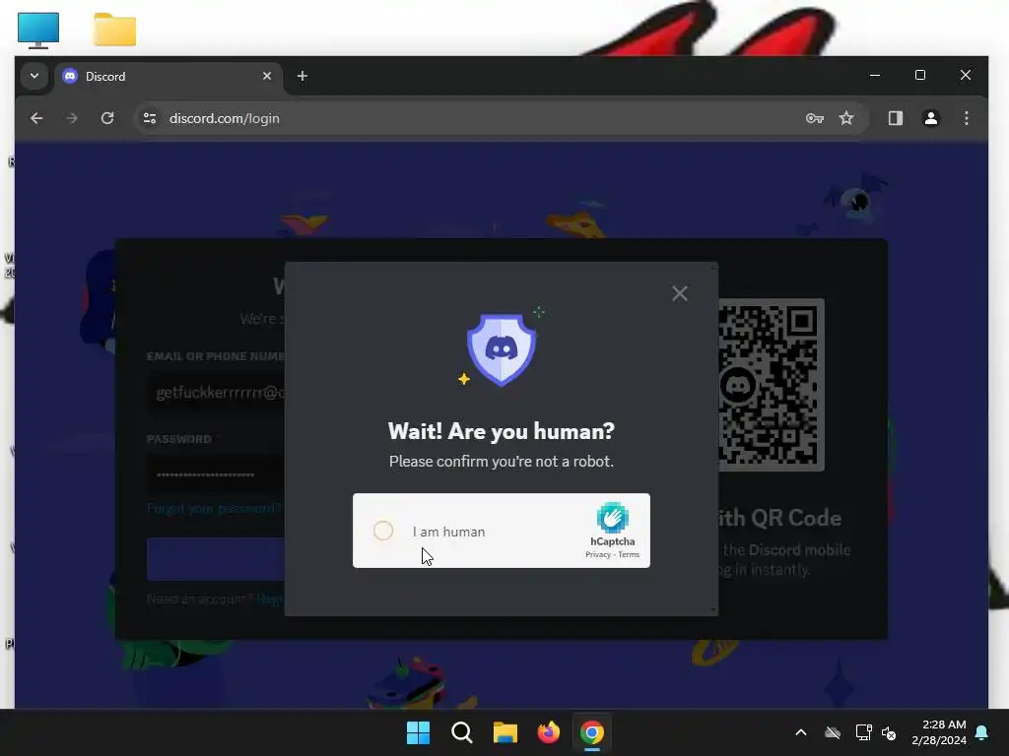Click the browser forward arrow
1009x756 pixels.
71,118
